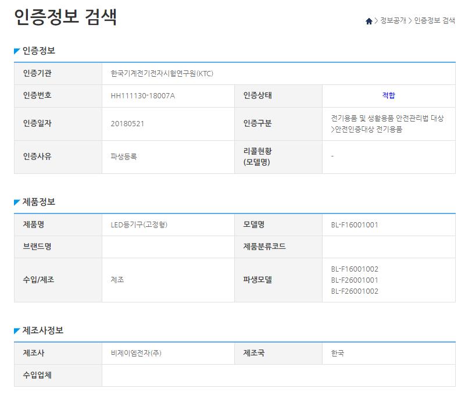472x399 pixels.
Task: Click manufacturer name 비제이엠전자(주)
Action: [136, 353]
